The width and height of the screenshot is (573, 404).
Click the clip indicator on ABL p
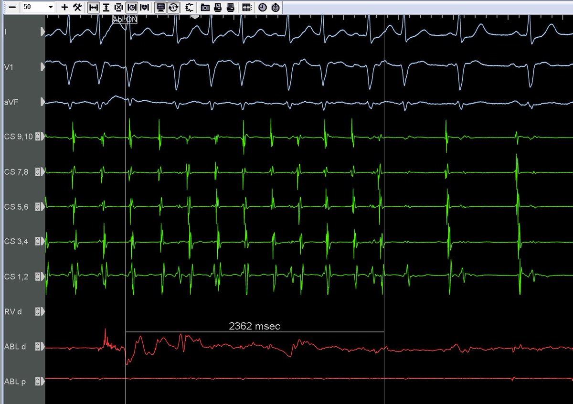click(x=37, y=382)
